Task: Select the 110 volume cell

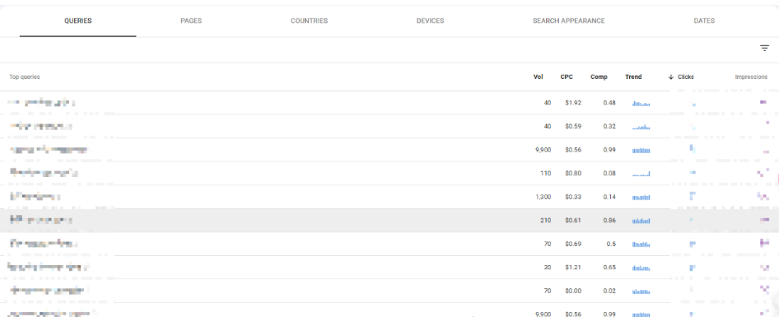Action: click(546, 174)
